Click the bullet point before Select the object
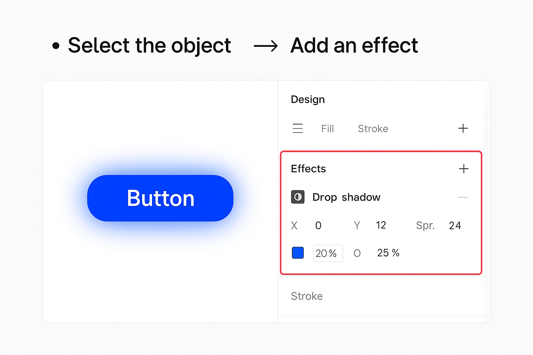This screenshot has width=533, height=355. pos(56,45)
